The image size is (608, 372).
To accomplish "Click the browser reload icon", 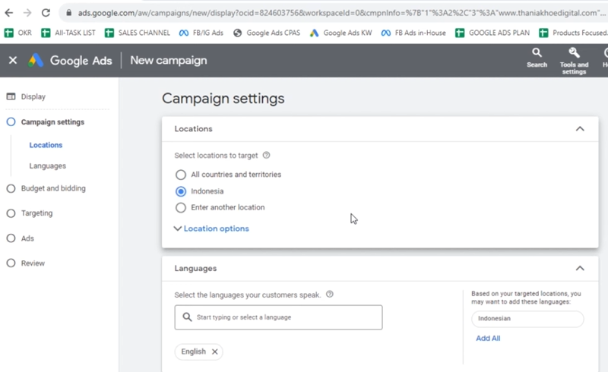I will point(46,13).
